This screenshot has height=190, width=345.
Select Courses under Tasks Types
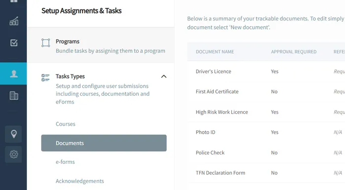pos(66,124)
